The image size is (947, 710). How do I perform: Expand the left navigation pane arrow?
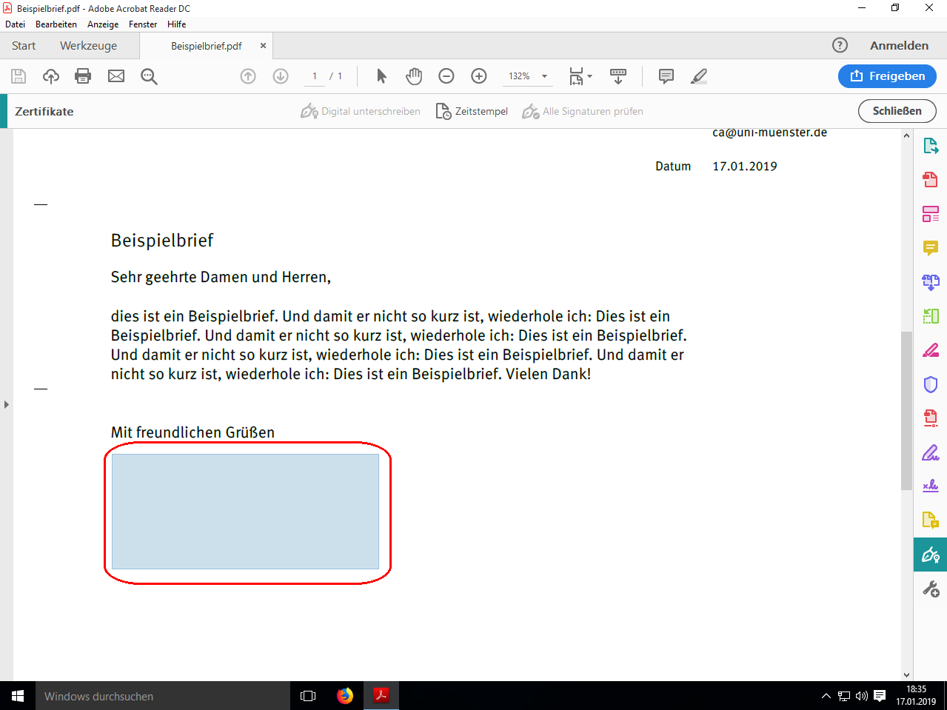coord(7,404)
